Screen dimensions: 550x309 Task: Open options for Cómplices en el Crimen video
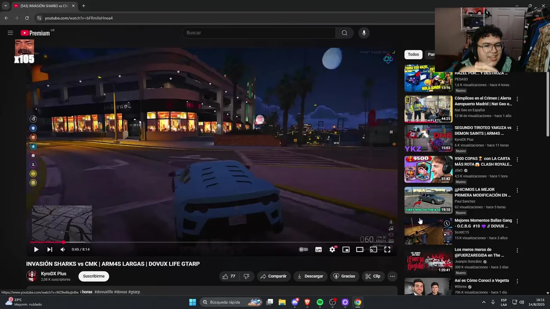click(517, 99)
